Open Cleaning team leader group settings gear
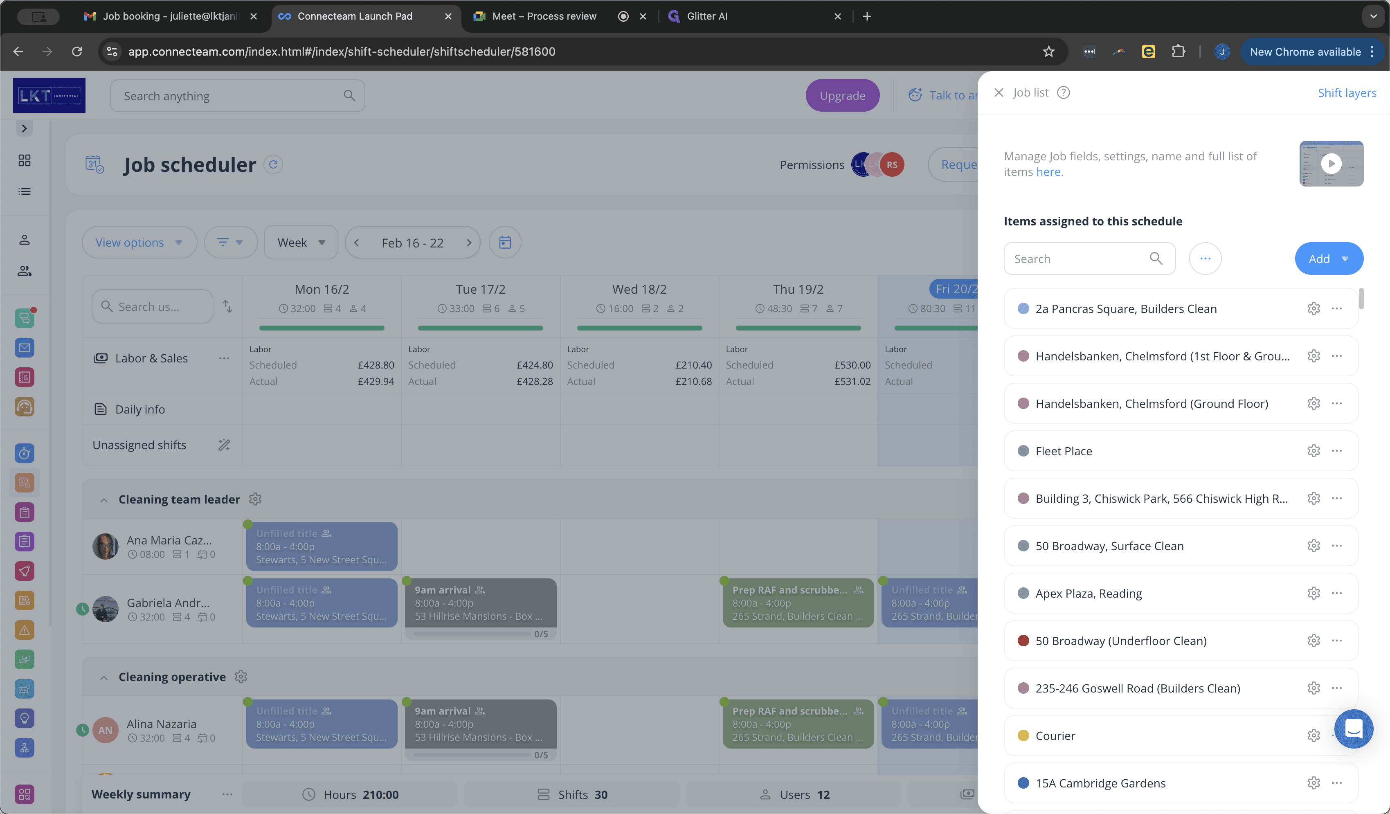 pyautogui.click(x=255, y=499)
